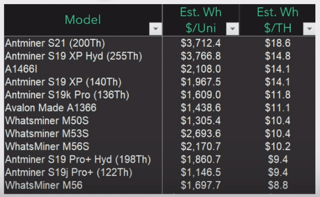Select the $2,693.6 unit price cell
Viewport: 320px width, 197px height.
tap(201, 134)
